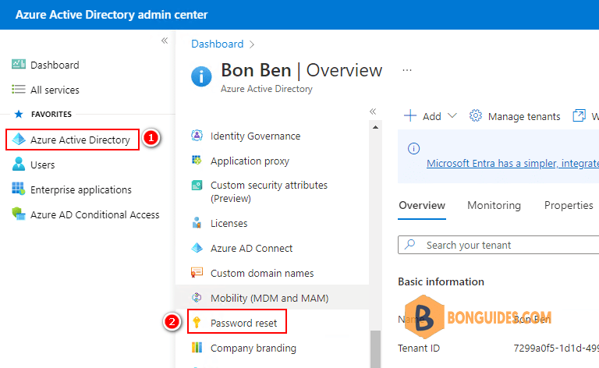The width and height of the screenshot is (599, 368).
Task: Click the resource menu scrollbar thumb
Action: [375, 349]
